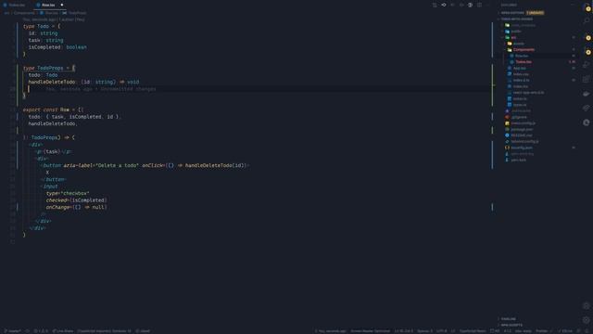Click the Row.tsx breadcrumb segment

pos(52,13)
